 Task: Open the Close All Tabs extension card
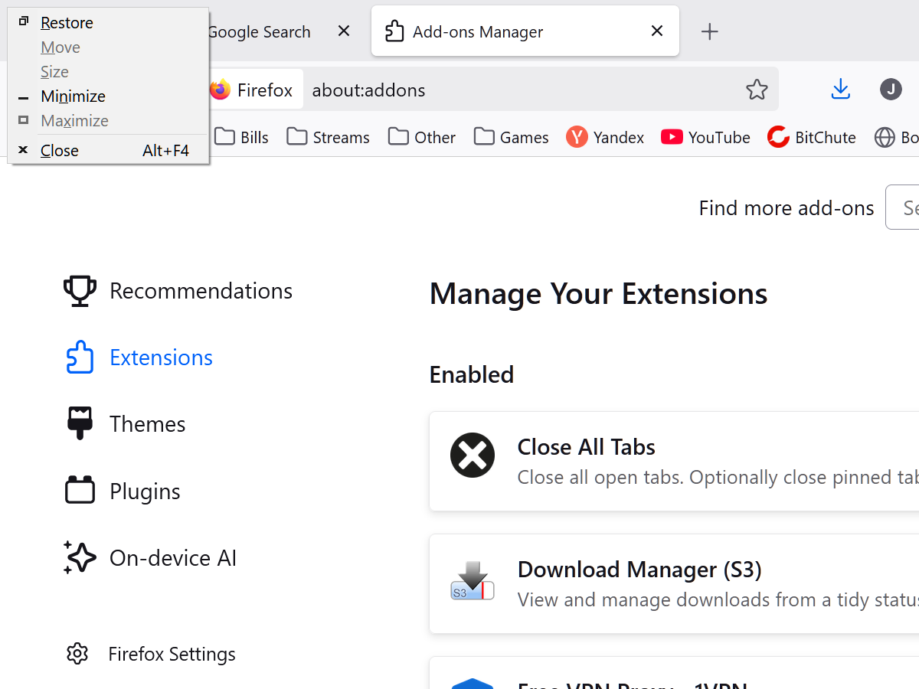(x=674, y=462)
